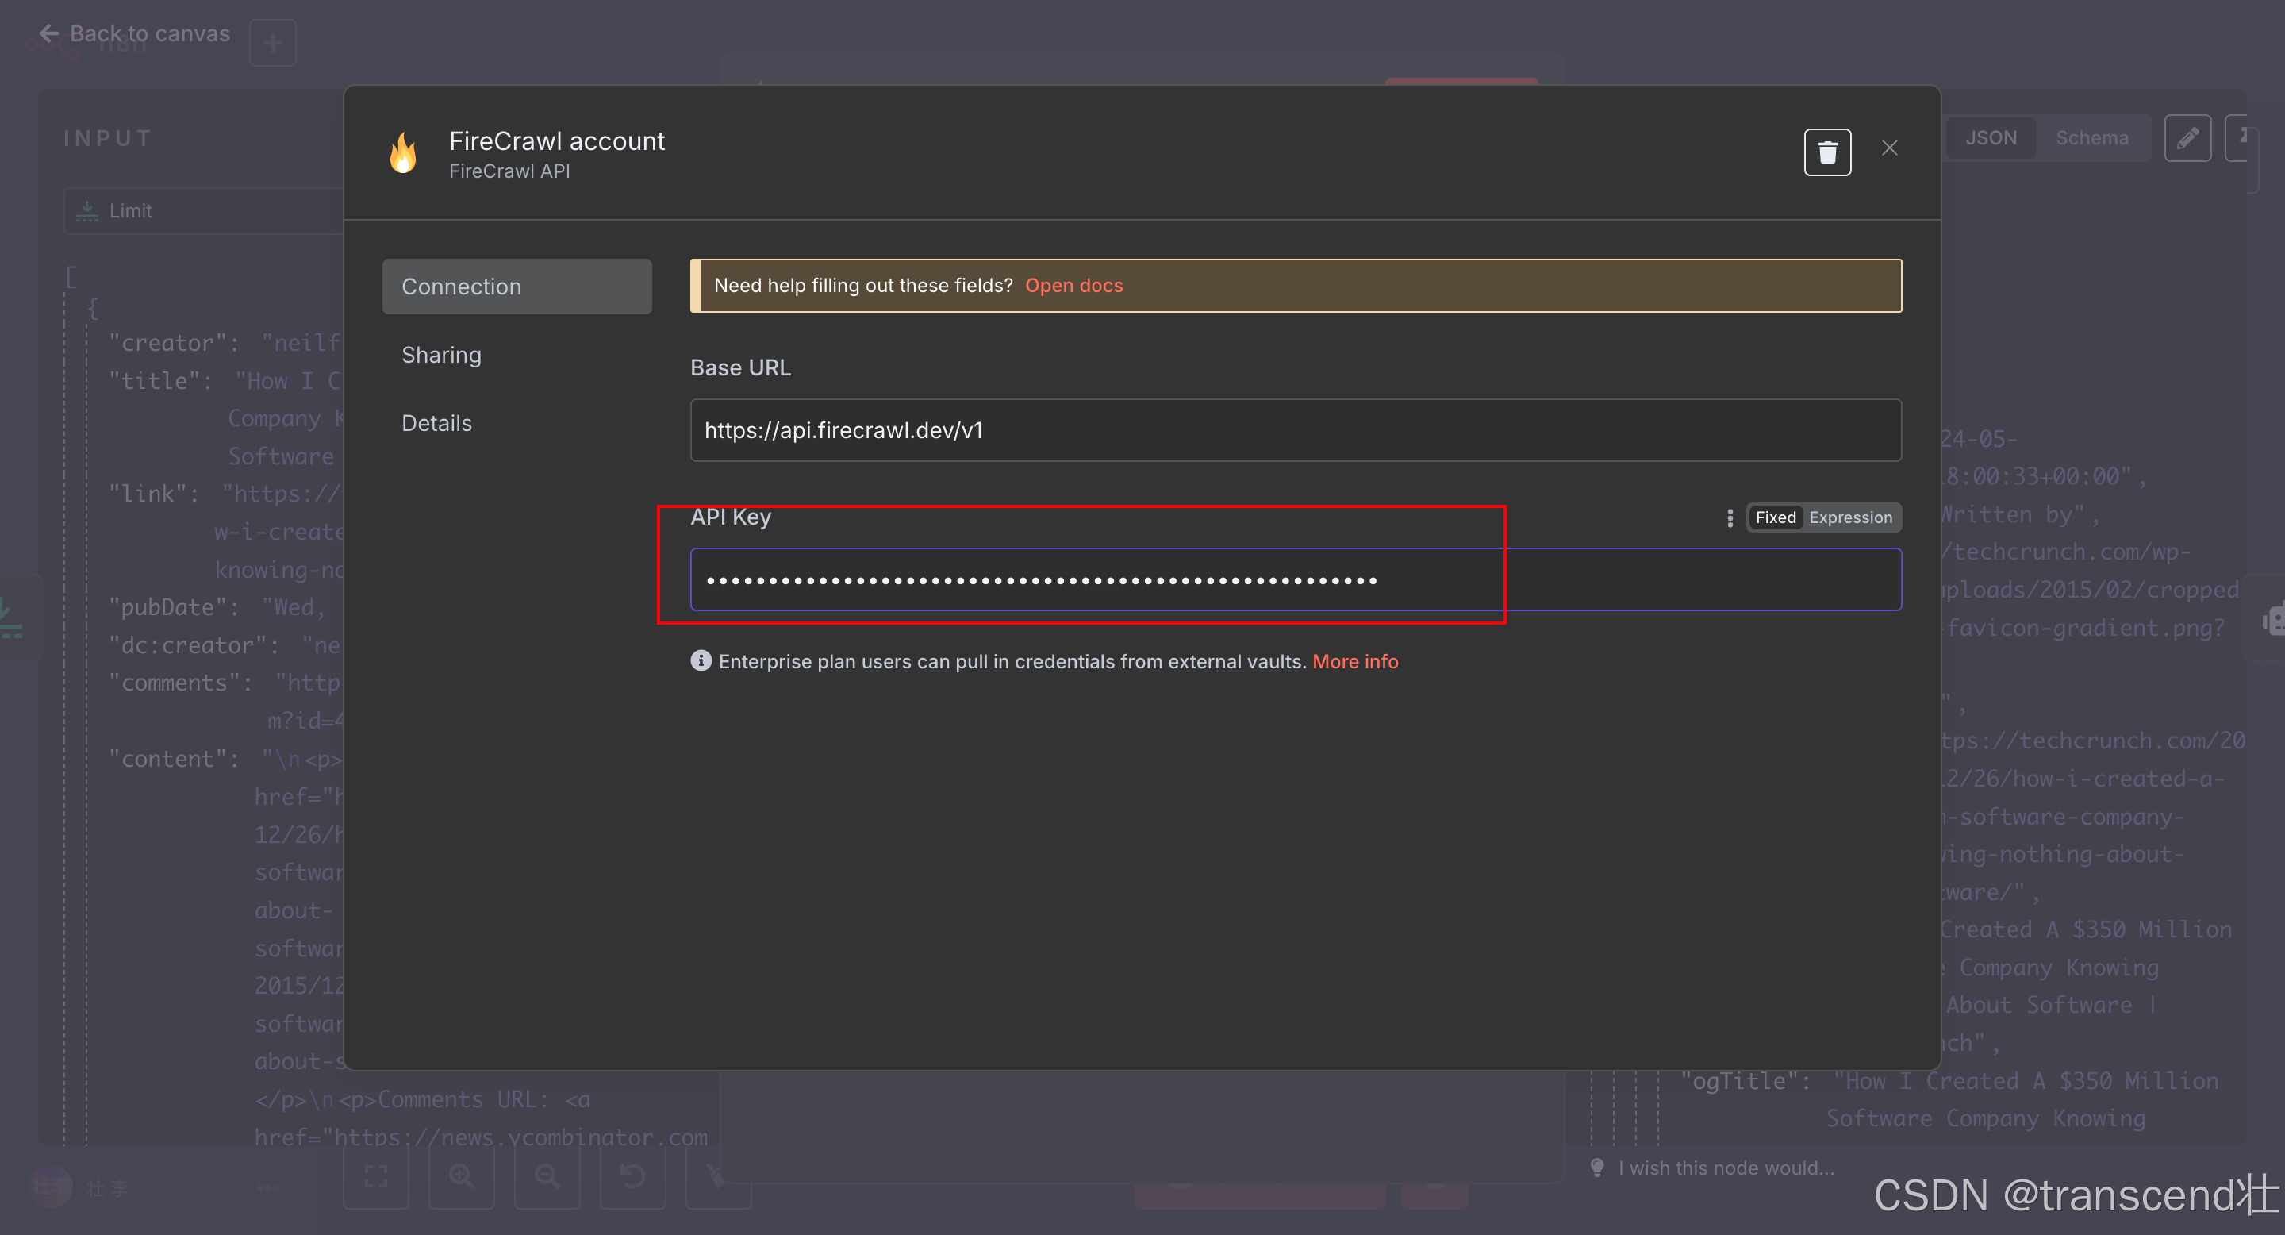The width and height of the screenshot is (2285, 1235).
Task: Click the pencil edit output icon
Action: [2187, 137]
